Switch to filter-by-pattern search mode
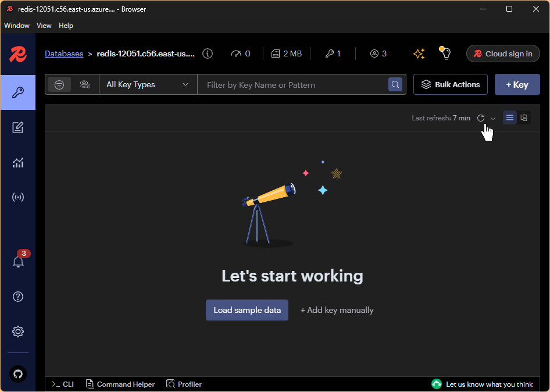This screenshot has width=550, height=392. (59, 84)
